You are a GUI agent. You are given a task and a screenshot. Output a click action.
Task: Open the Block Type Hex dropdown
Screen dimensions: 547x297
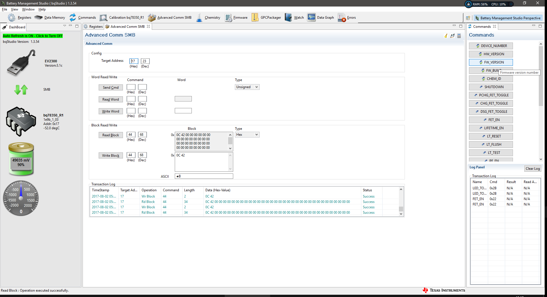[247, 135]
